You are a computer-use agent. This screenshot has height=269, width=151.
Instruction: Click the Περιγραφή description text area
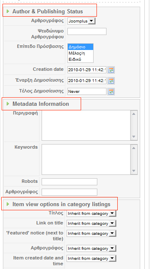86,125
